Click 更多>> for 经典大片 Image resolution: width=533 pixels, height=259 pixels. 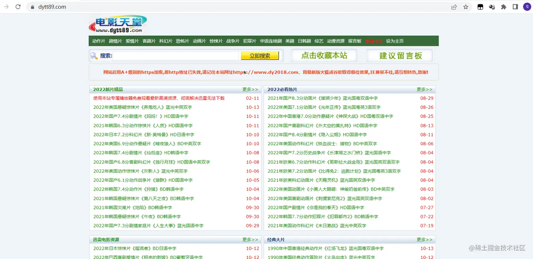click(424, 240)
